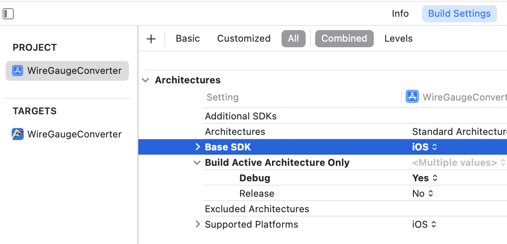Viewport: 507px width, 244px height.
Task: Choose the Combined view mode
Action: tap(344, 39)
